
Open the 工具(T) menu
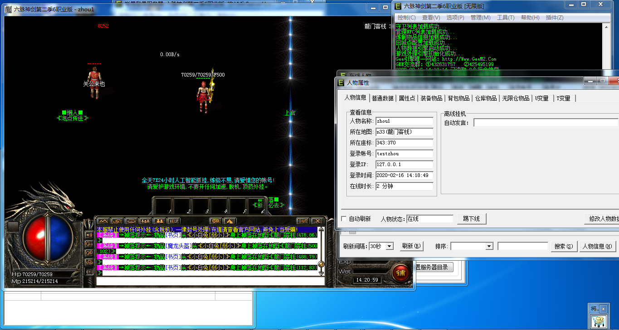pyautogui.click(x=505, y=18)
